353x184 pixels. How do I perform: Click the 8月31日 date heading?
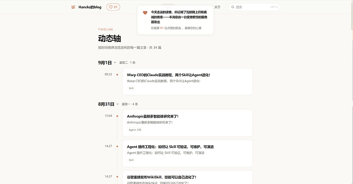pos(106,104)
